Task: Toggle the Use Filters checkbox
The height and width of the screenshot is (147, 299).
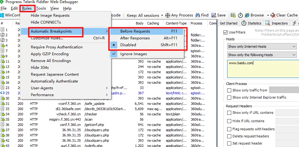Action: 226,32
